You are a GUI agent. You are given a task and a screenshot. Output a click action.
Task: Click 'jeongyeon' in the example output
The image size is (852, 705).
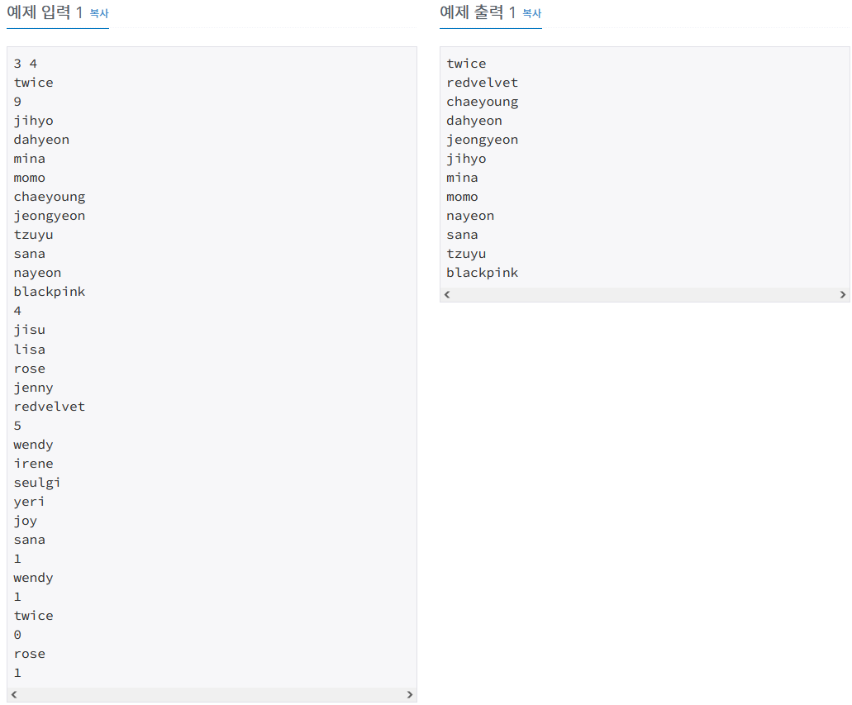coord(483,140)
